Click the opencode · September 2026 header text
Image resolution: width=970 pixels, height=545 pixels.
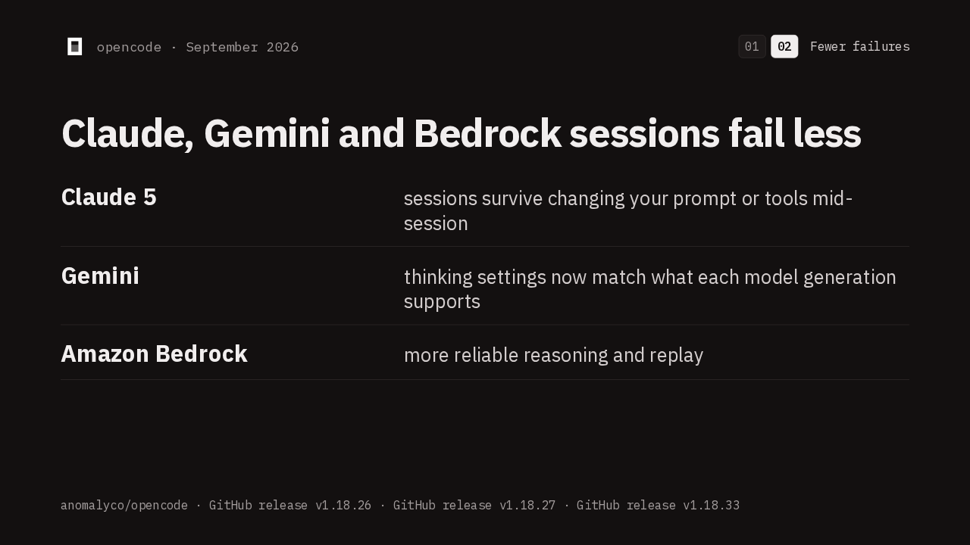tap(198, 47)
